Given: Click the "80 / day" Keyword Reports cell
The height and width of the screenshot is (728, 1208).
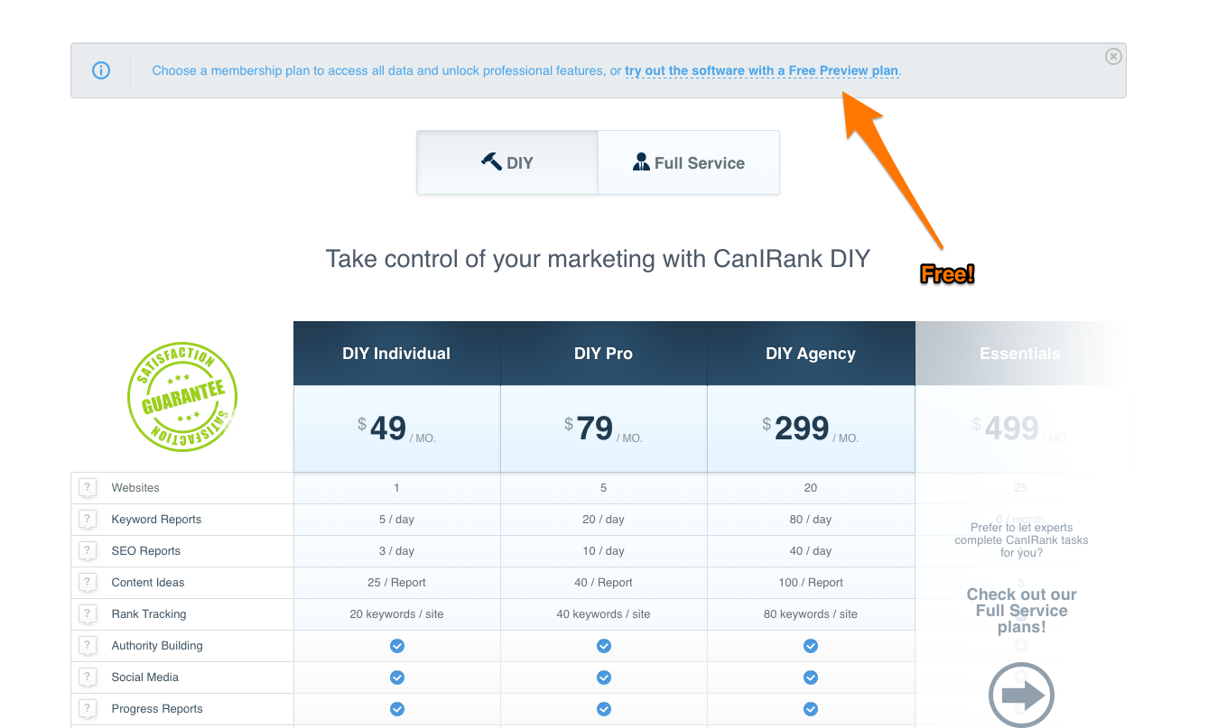Looking at the screenshot, I should coord(811,520).
